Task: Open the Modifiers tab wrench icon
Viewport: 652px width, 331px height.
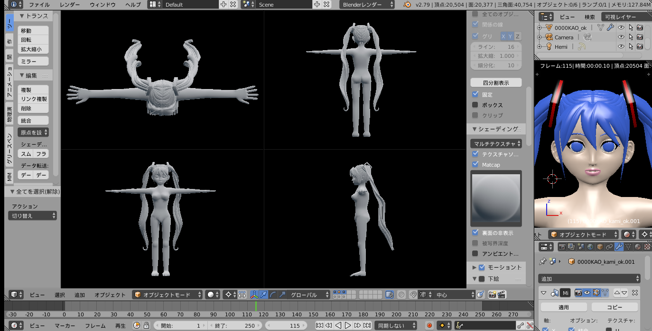Action: [618, 247]
